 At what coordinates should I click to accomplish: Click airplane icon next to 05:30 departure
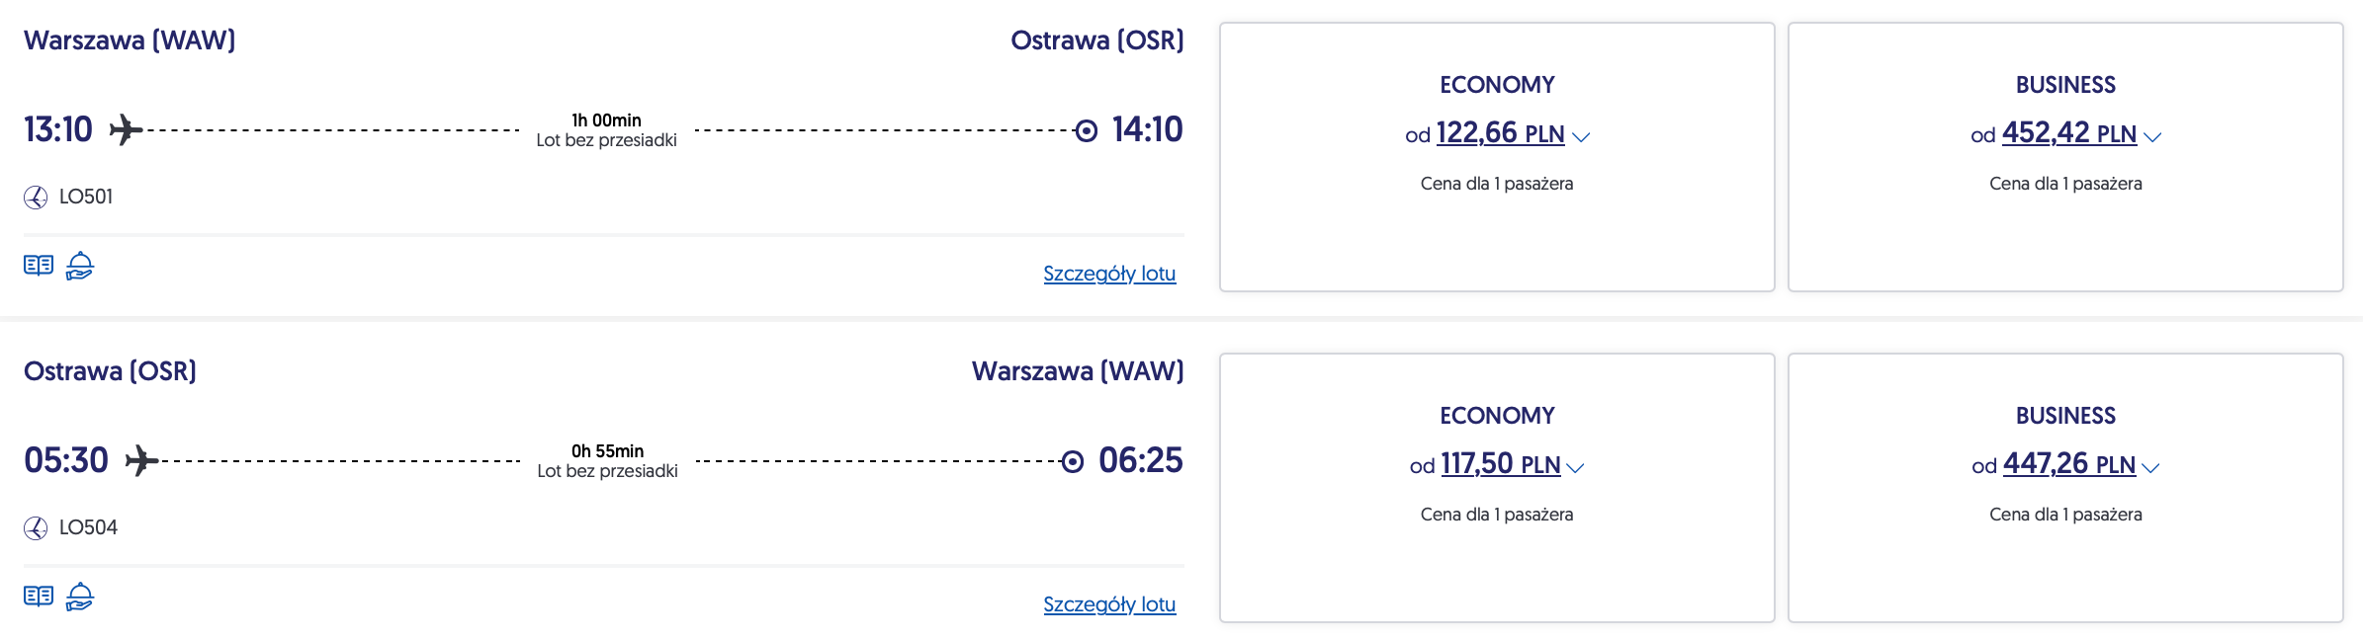[x=141, y=460]
